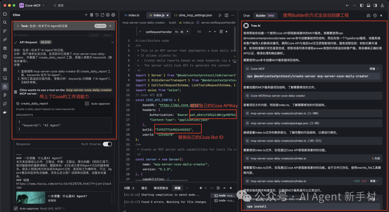
Task: Toggle the bottom panel layout icon
Action: pos(368,5)
